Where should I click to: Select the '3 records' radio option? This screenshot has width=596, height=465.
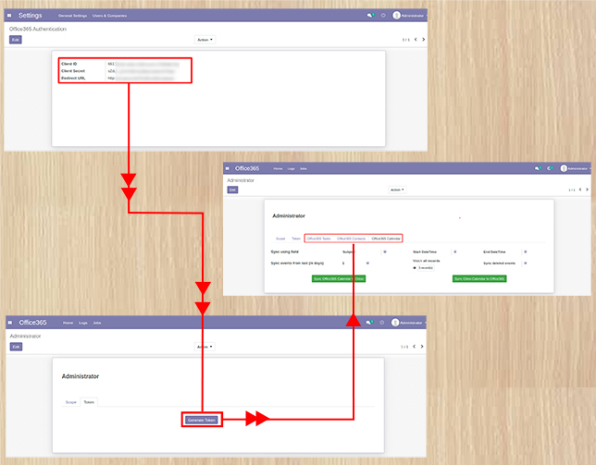point(415,268)
